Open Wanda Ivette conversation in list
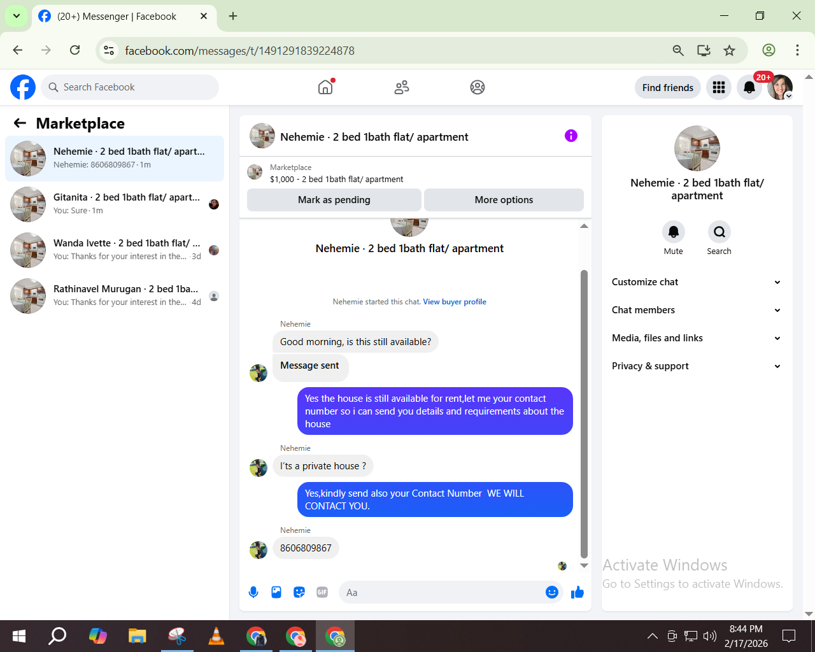 (115, 250)
